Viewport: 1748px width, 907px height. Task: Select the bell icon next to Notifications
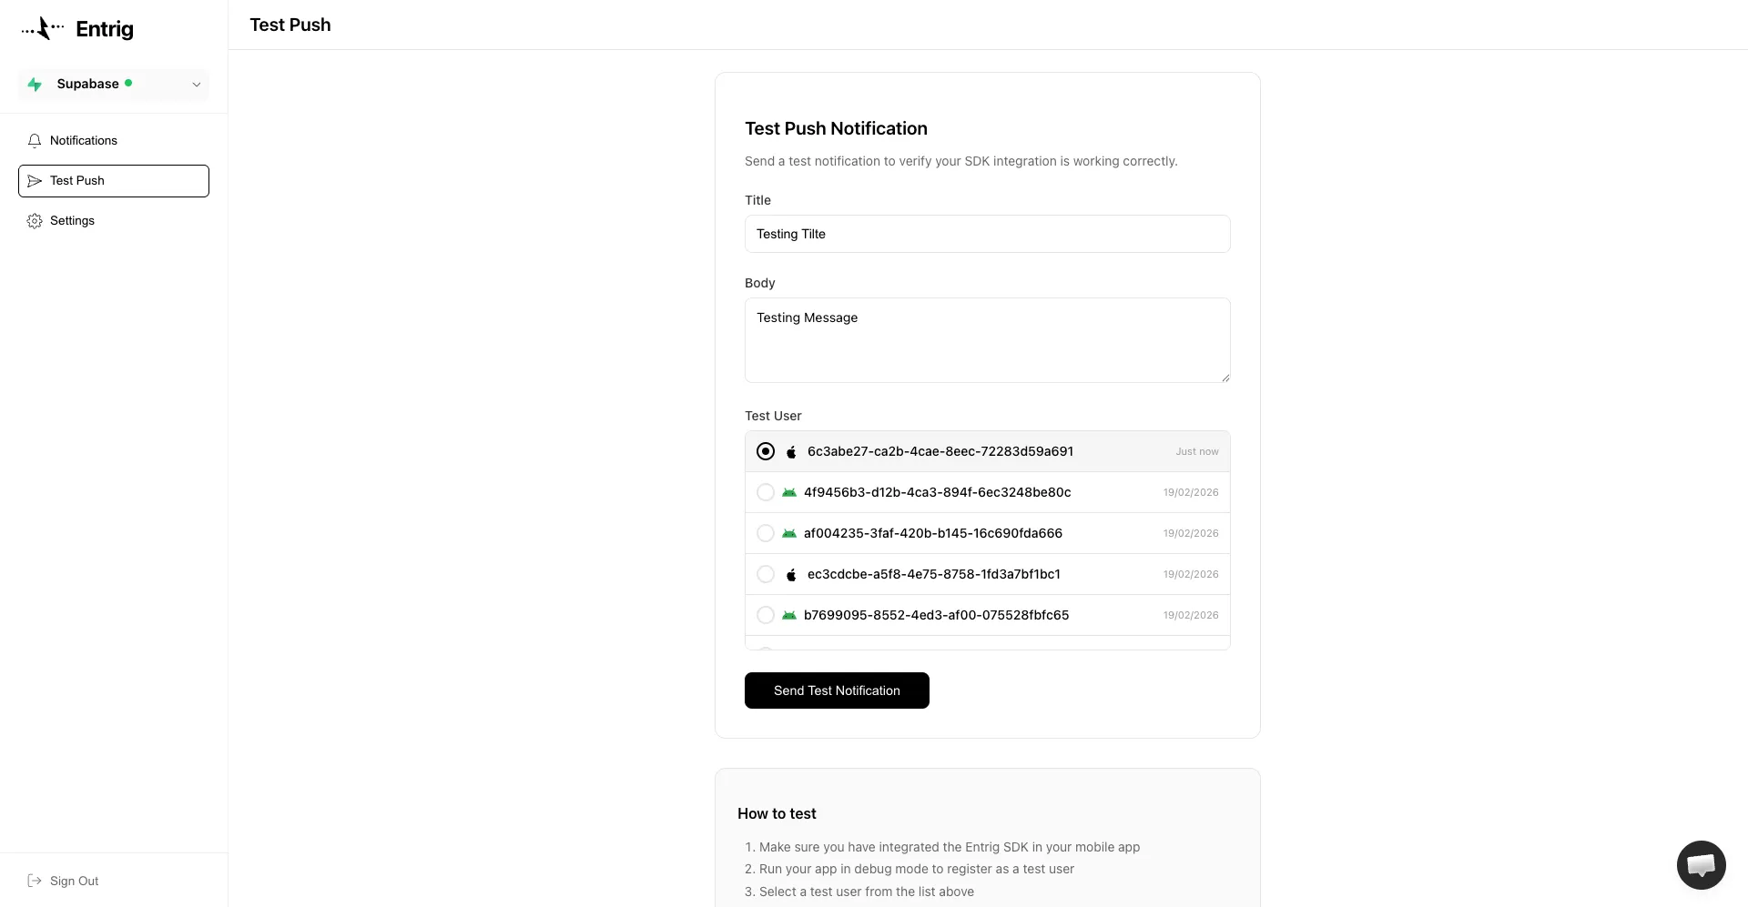(x=34, y=140)
